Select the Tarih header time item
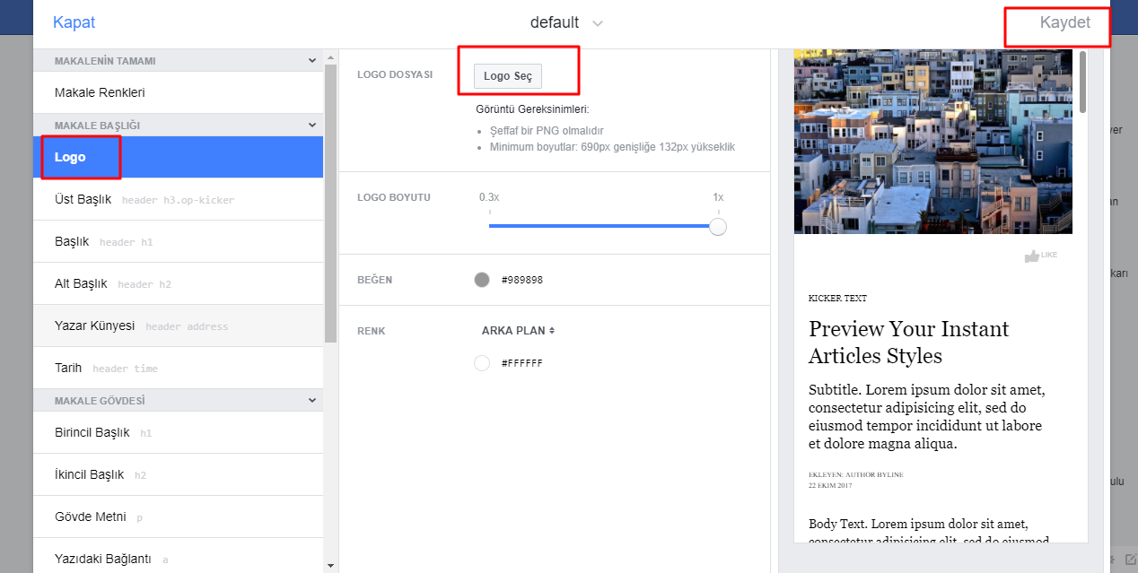This screenshot has height=573, width=1138. 68,369
